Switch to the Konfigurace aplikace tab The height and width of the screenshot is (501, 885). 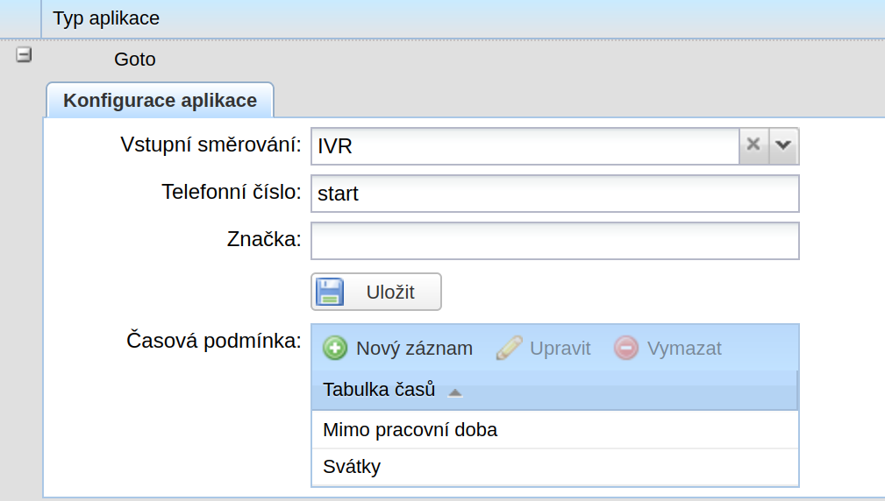pyautogui.click(x=161, y=101)
